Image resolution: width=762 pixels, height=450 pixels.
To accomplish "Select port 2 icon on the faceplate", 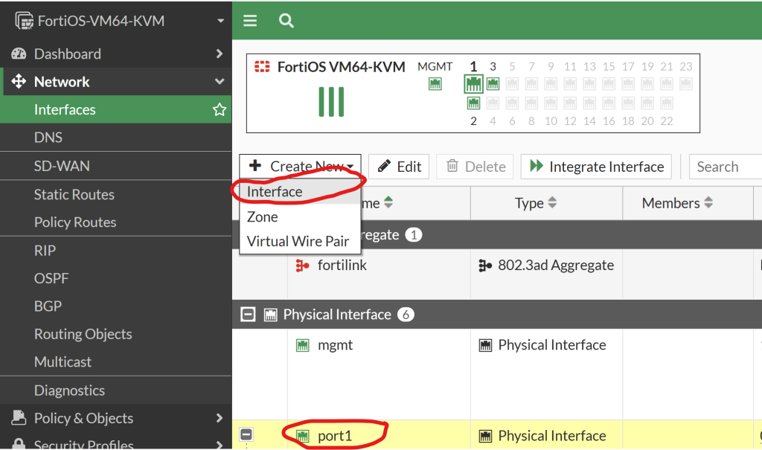I will coord(473,103).
